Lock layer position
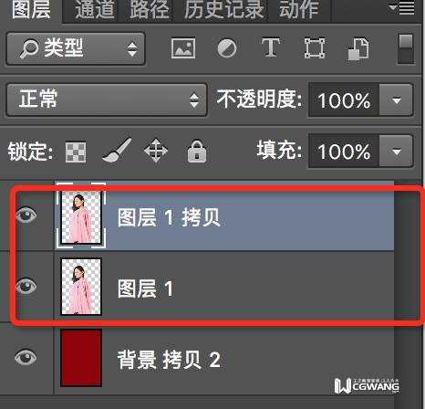The image size is (425, 409). tap(156, 151)
